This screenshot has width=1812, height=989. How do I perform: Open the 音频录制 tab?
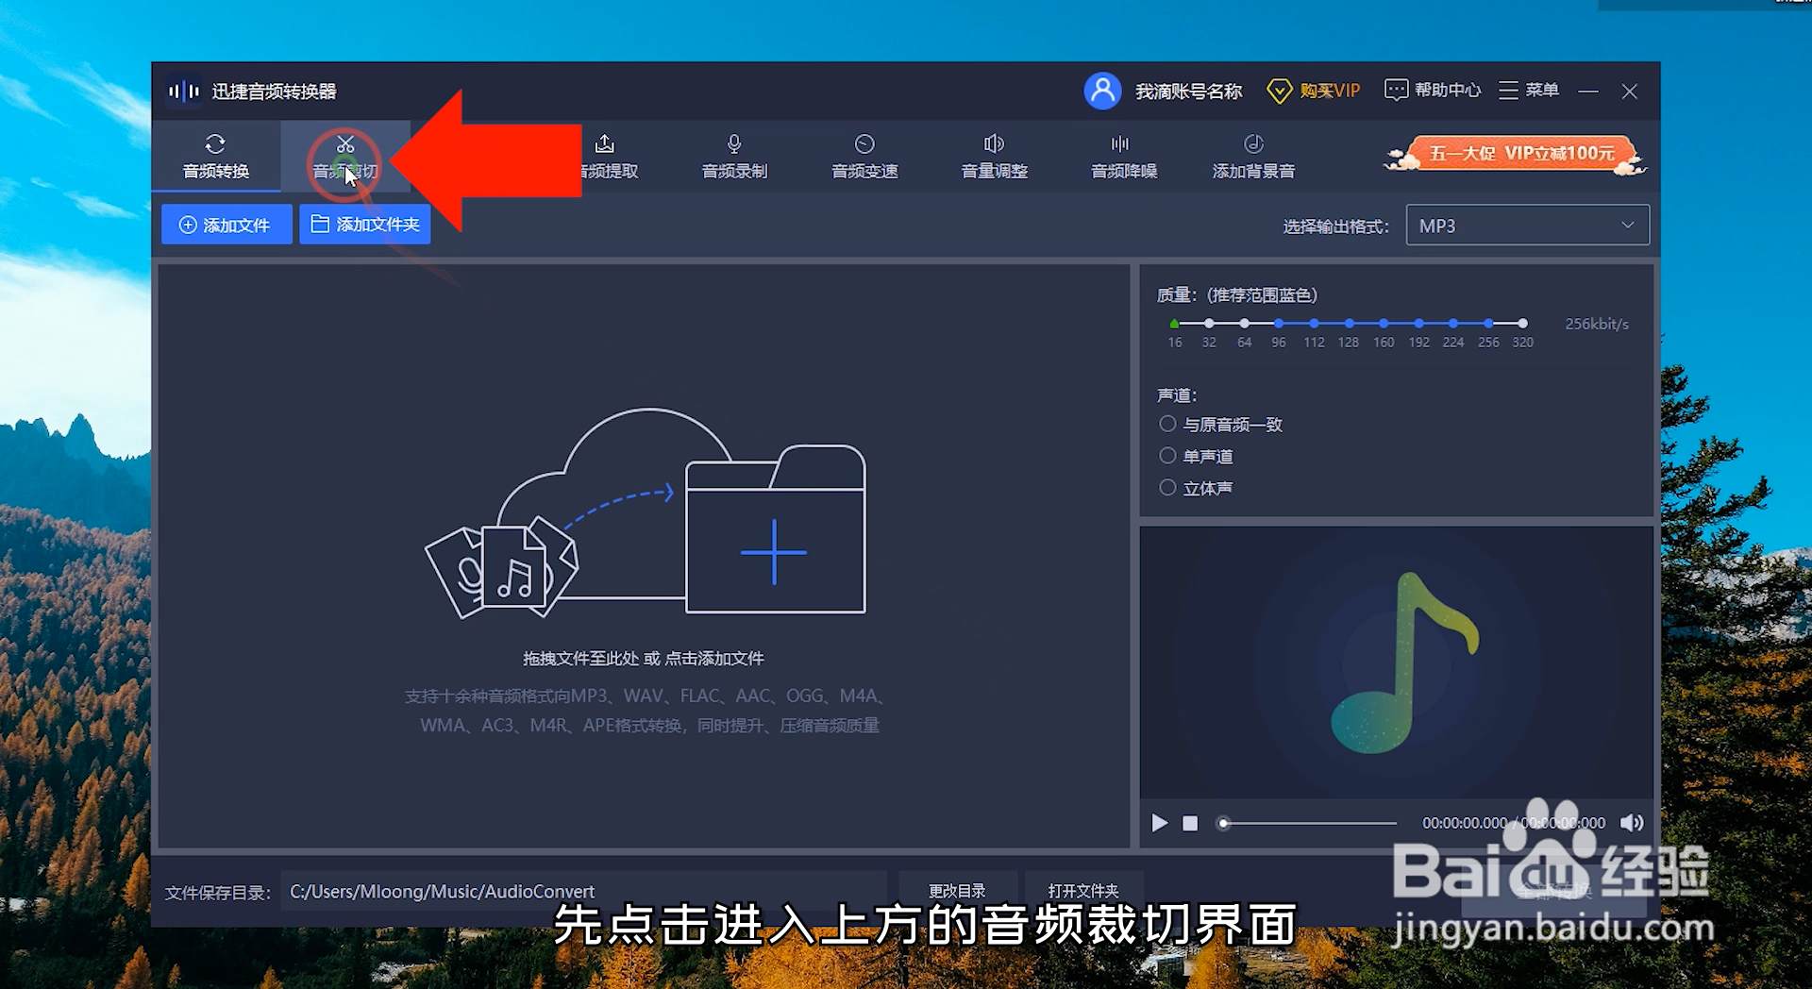click(734, 157)
